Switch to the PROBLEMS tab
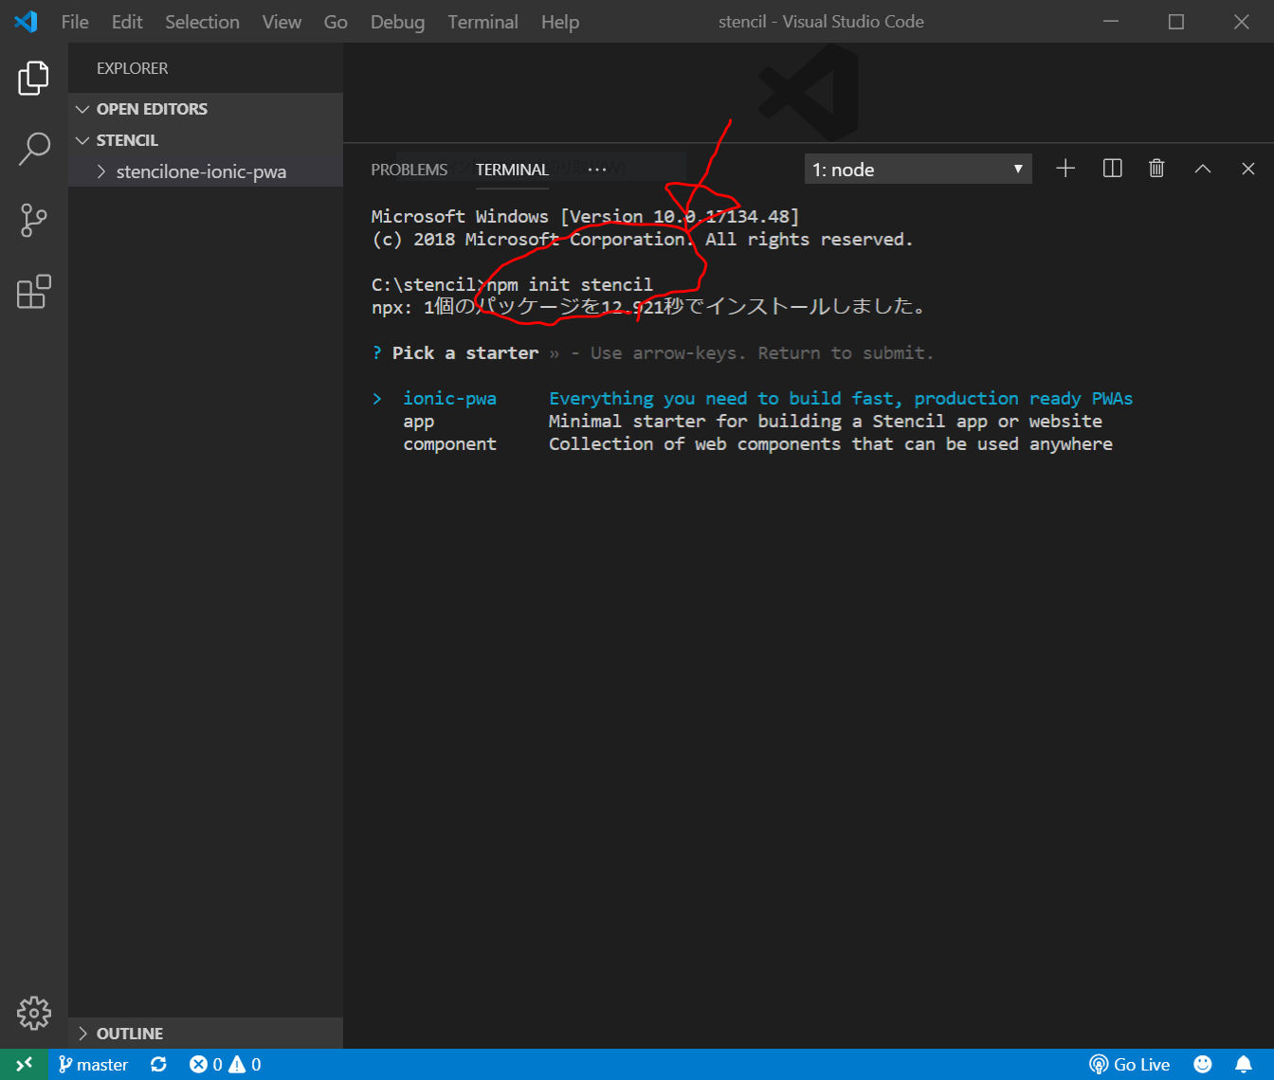This screenshot has height=1080, width=1274. tap(409, 170)
